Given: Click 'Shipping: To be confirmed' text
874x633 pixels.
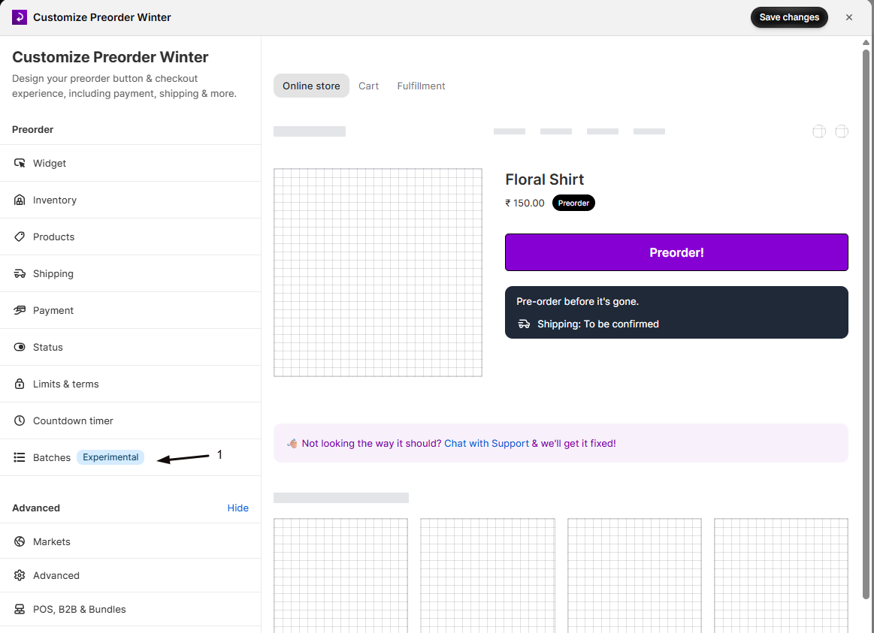Looking at the screenshot, I should coord(598,324).
